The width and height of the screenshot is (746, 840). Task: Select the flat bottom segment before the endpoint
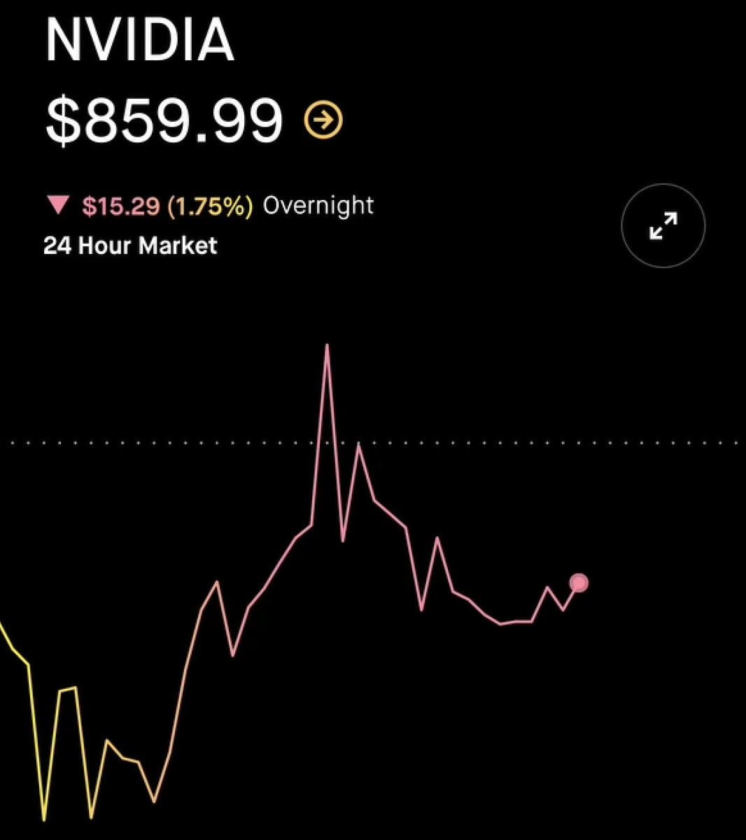pyautogui.click(x=516, y=622)
